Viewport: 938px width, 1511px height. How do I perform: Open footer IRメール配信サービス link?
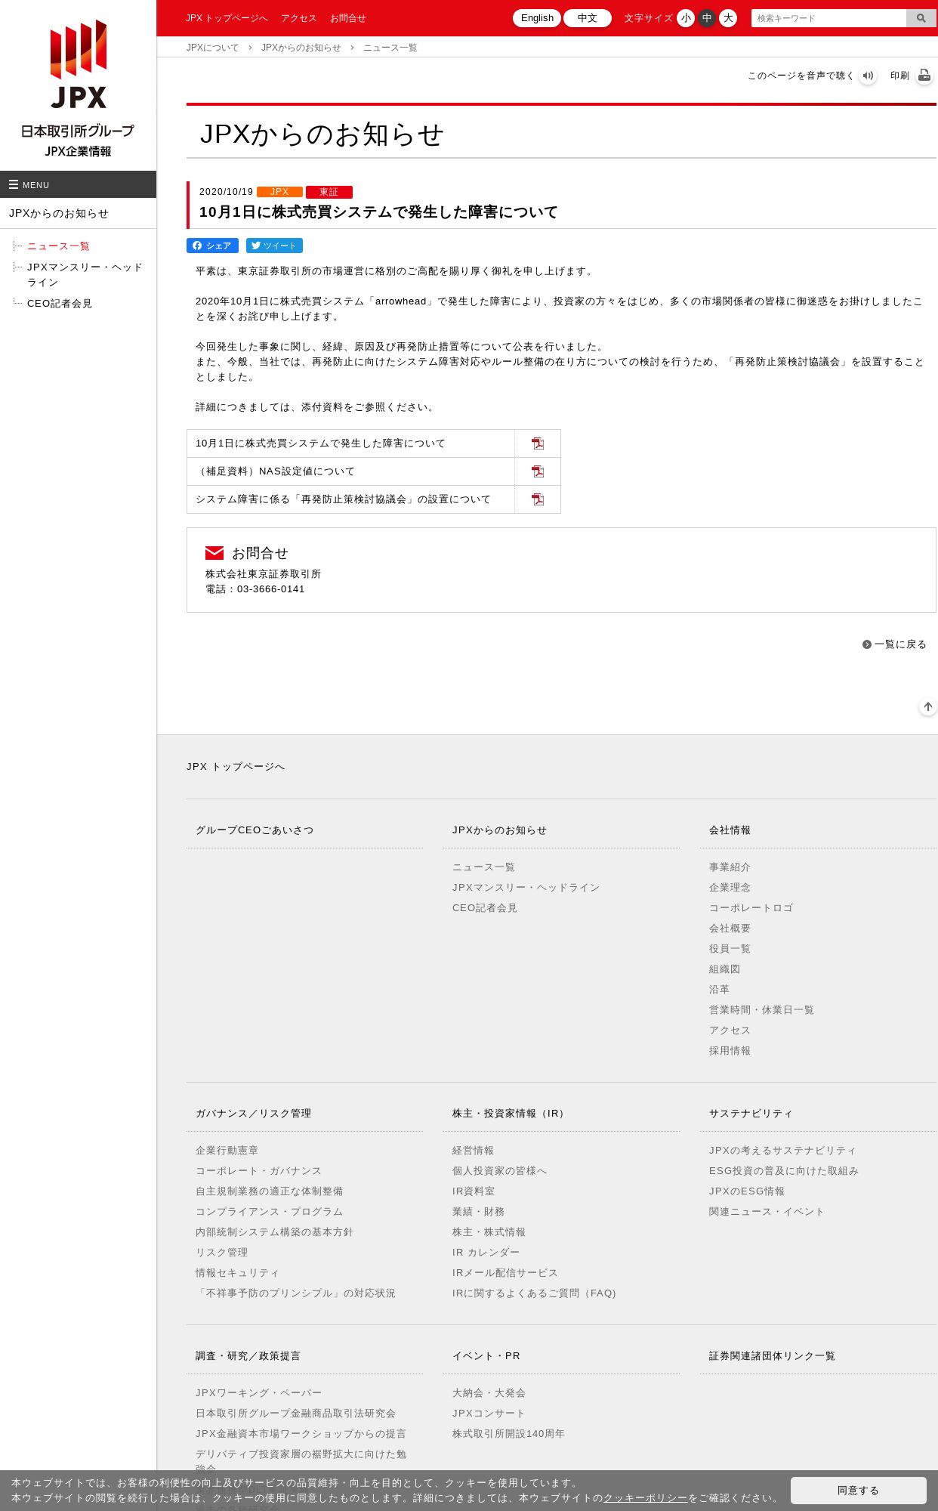point(505,1273)
